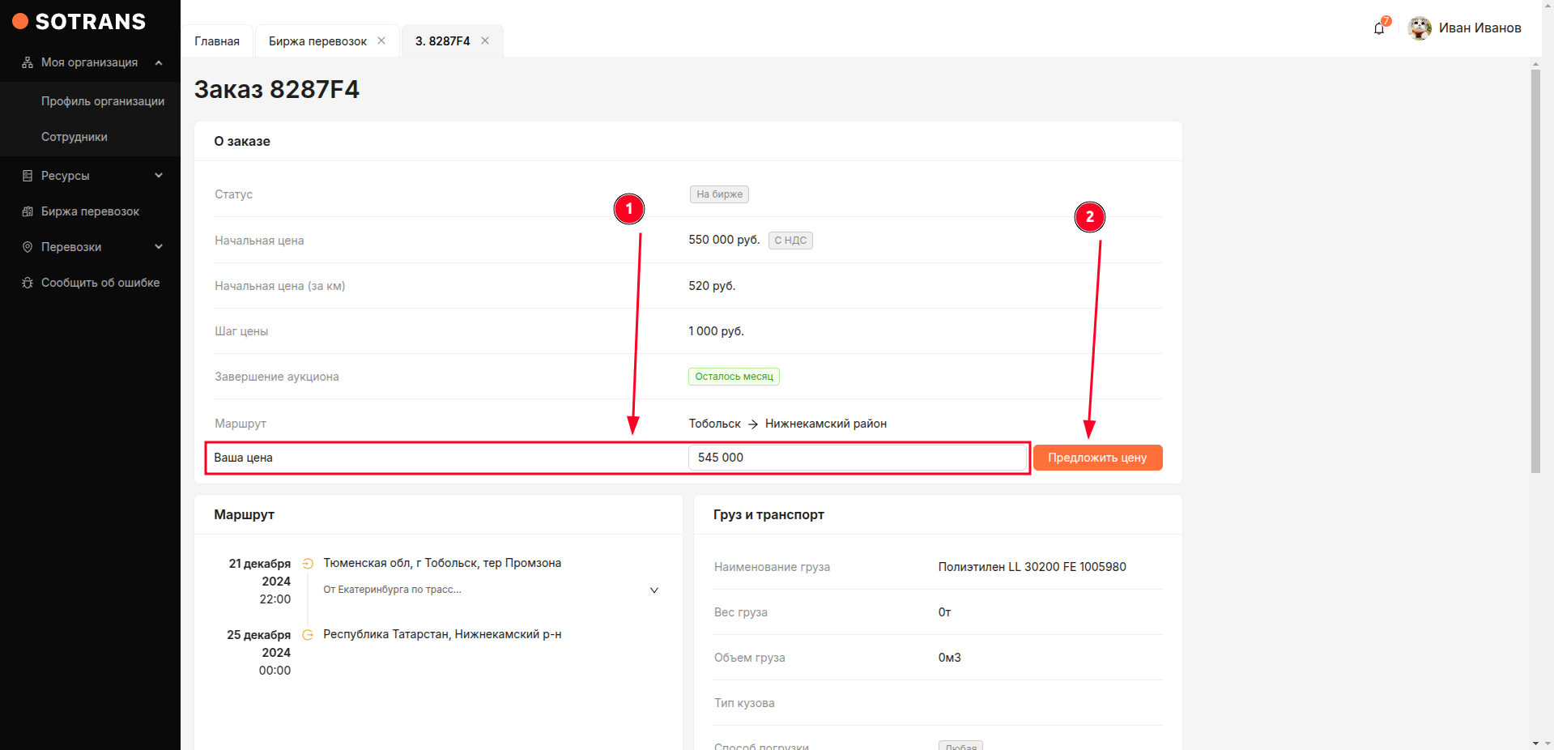Switch to the Главная tab
The image size is (1554, 750).
click(x=217, y=41)
